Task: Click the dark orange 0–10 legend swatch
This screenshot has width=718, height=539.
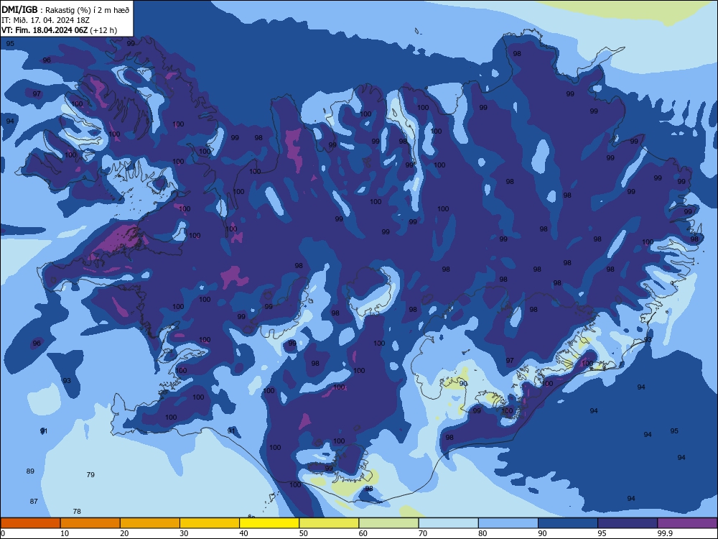Action: (30, 523)
